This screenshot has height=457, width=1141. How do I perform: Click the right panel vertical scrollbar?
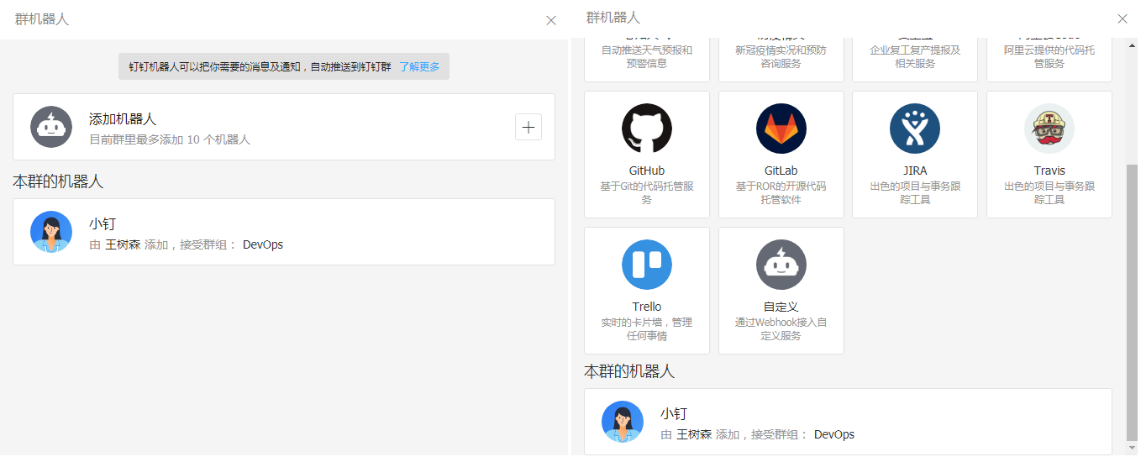1132,302
